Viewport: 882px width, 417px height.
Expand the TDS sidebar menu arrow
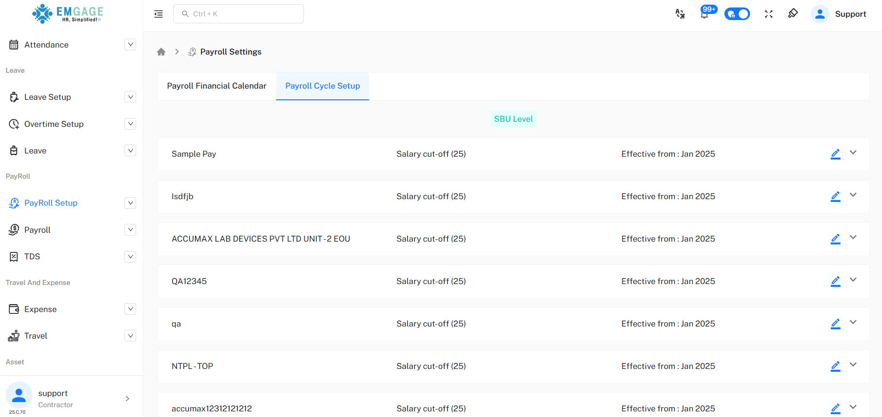pyautogui.click(x=131, y=257)
